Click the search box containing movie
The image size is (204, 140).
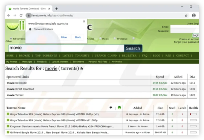pyautogui.click(x=66, y=48)
